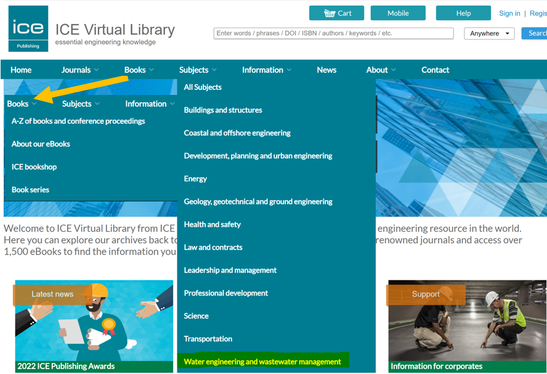Choose Coastal and offshore engineering subject
This screenshot has width=547, height=374.
pos(237,132)
